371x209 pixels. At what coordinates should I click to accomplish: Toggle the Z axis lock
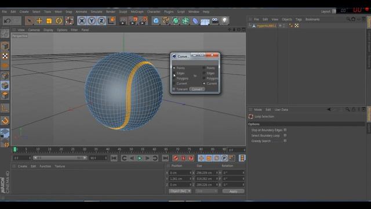[101, 21]
